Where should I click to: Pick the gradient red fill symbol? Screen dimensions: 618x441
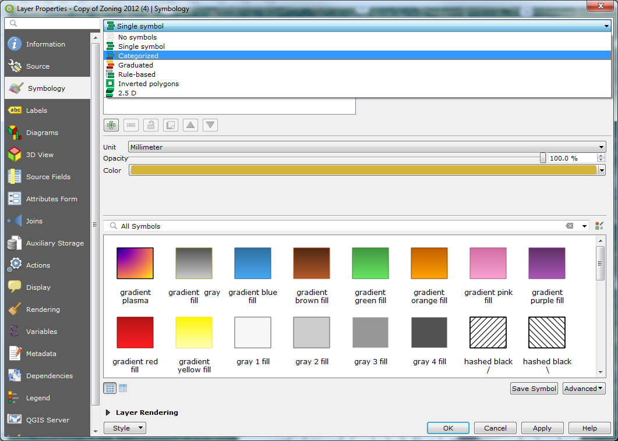(135, 332)
